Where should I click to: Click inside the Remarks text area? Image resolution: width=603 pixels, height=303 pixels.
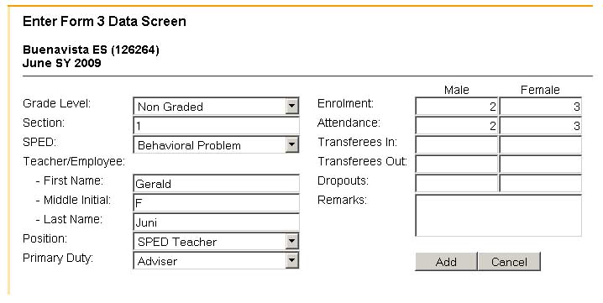498,216
